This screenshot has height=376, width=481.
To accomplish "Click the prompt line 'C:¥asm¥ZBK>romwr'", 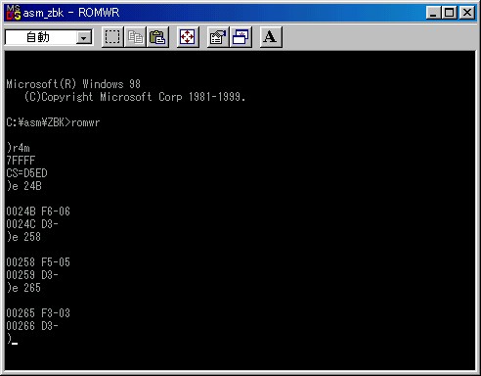I will pos(53,122).
